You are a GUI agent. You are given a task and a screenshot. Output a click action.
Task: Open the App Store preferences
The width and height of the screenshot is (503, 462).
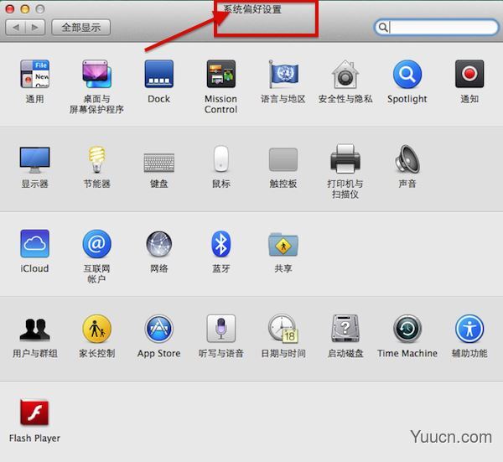[x=158, y=329]
